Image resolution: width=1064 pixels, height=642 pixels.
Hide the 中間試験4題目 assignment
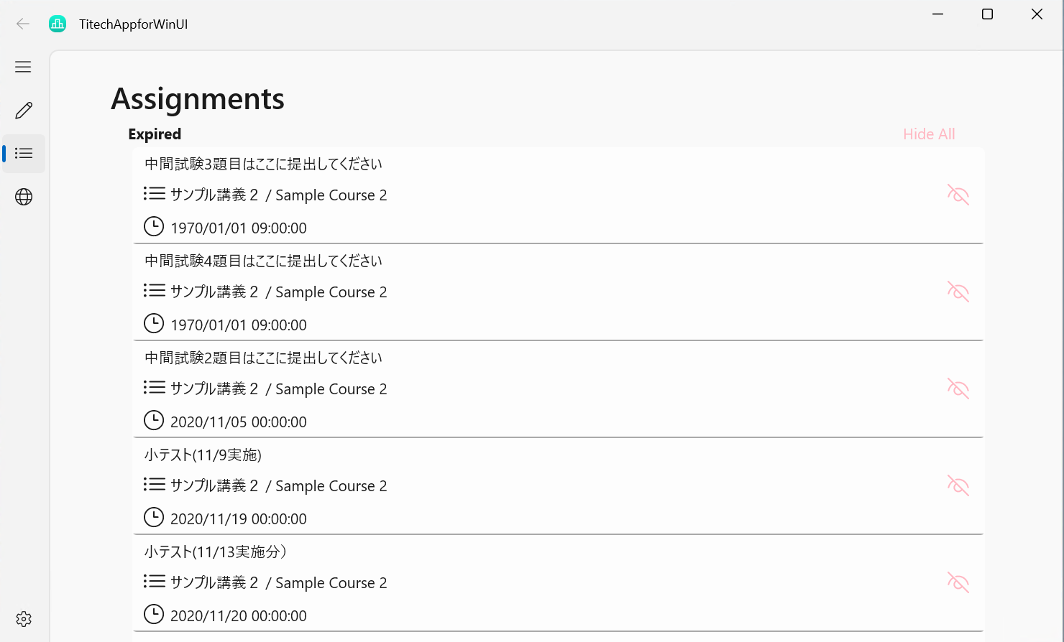958,292
